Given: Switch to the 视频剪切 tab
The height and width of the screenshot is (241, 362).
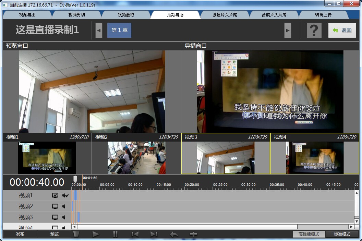Looking at the screenshot, I should (77, 15).
